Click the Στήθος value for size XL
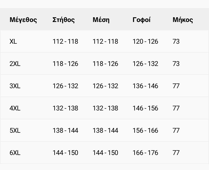 pyautogui.click(x=65, y=41)
